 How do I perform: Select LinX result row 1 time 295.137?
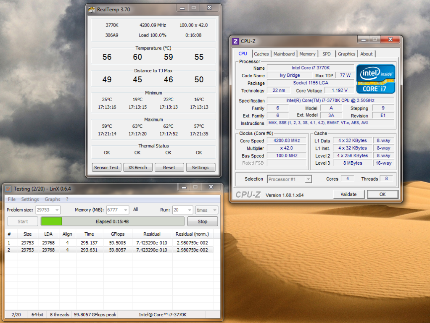89,243
